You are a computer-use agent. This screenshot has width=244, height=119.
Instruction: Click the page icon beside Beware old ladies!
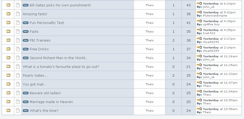18,93
